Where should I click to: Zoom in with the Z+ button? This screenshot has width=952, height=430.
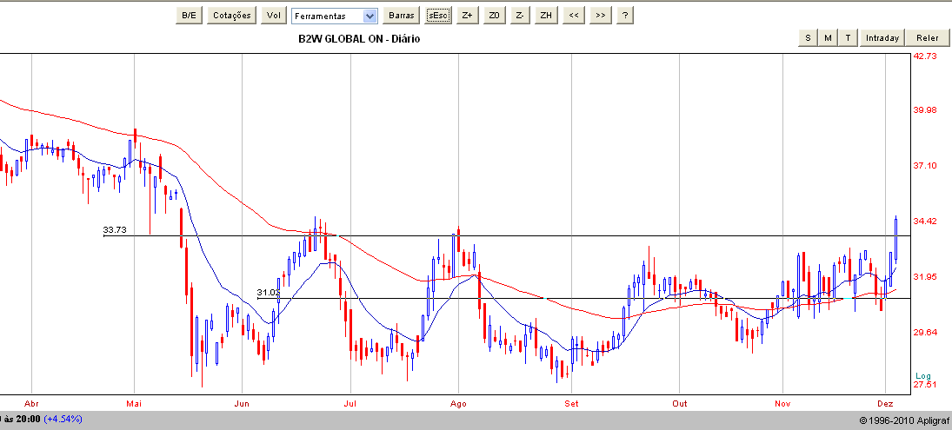(467, 16)
